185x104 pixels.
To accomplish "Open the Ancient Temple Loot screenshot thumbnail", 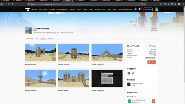I will pos(107,78).
